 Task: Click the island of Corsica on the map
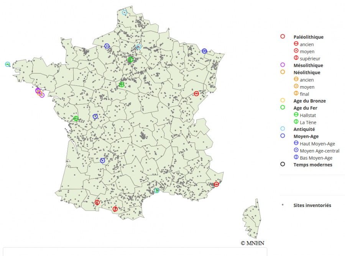point(252,219)
